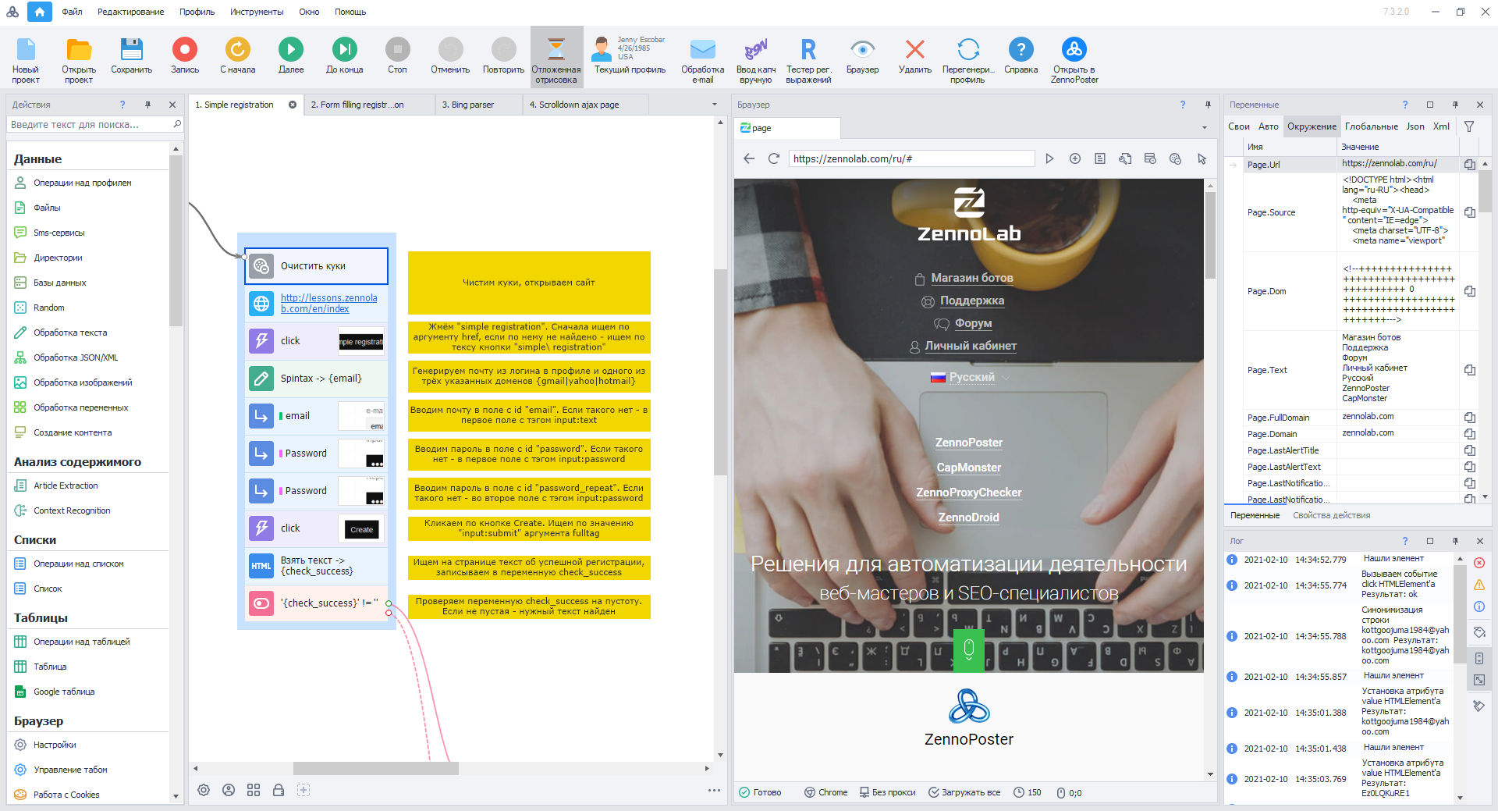Expand the project tabs list dropdown arrow

point(714,105)
